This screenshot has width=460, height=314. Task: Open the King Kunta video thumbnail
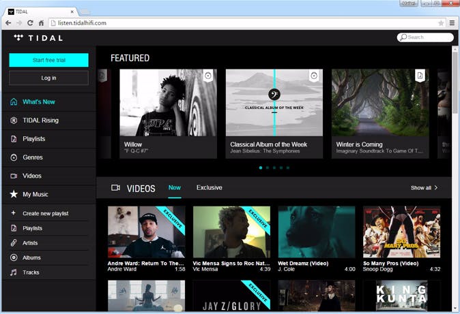pos(401,296)
